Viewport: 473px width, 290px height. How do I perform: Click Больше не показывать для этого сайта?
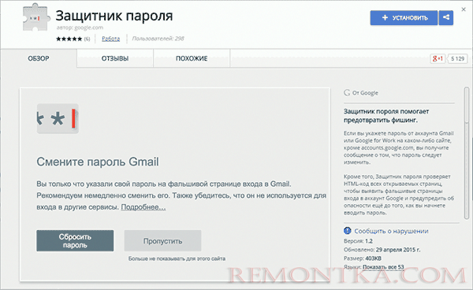tap(177, 258)
